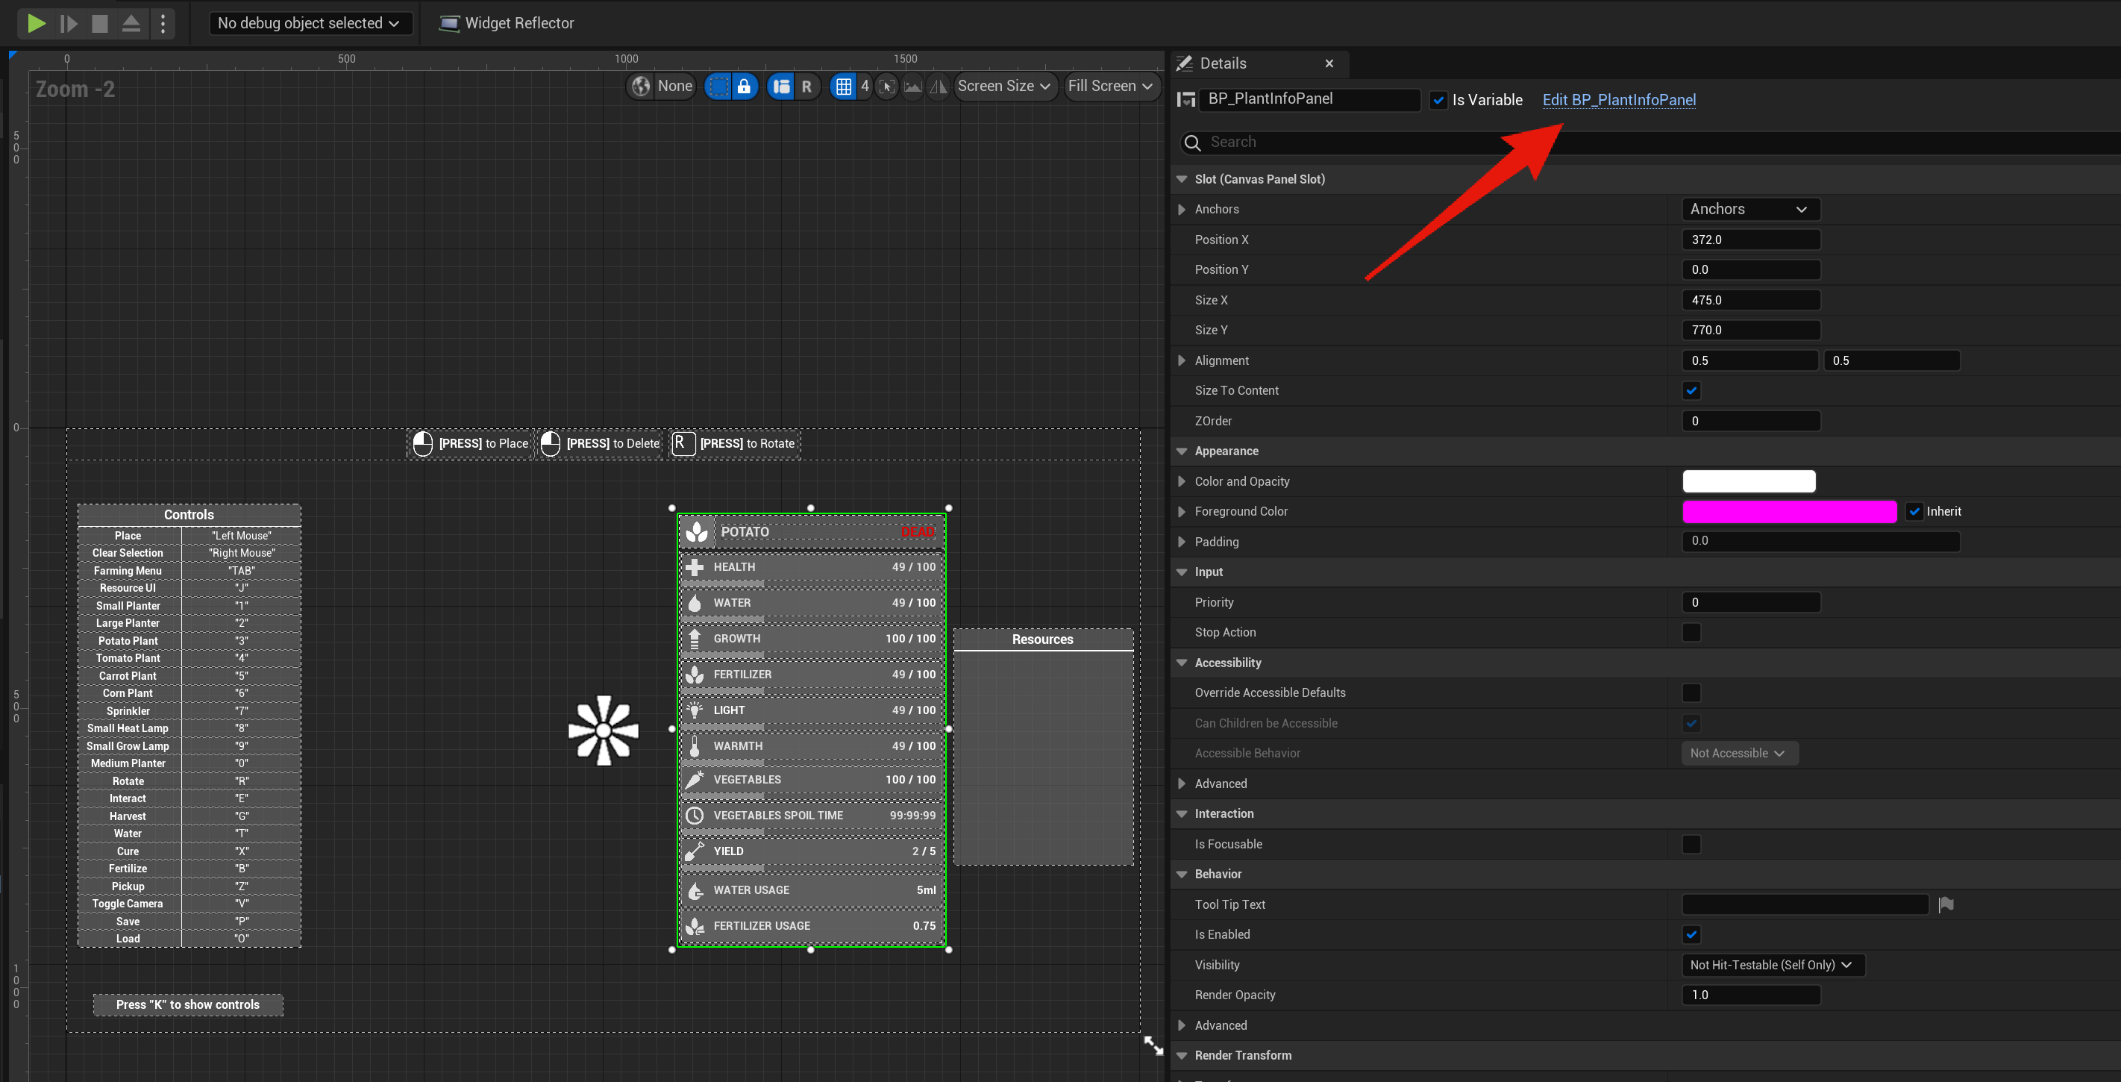Open the Anchors dropdown
2121x1082 pixels.
point(1749,209)
